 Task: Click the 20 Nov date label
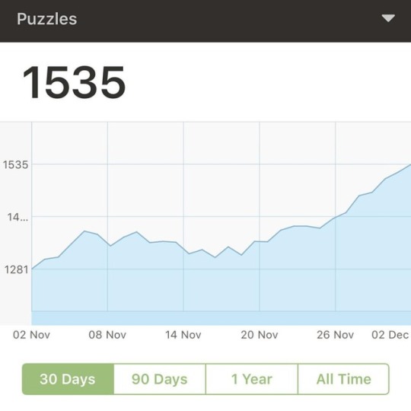[x=260, y=335]
